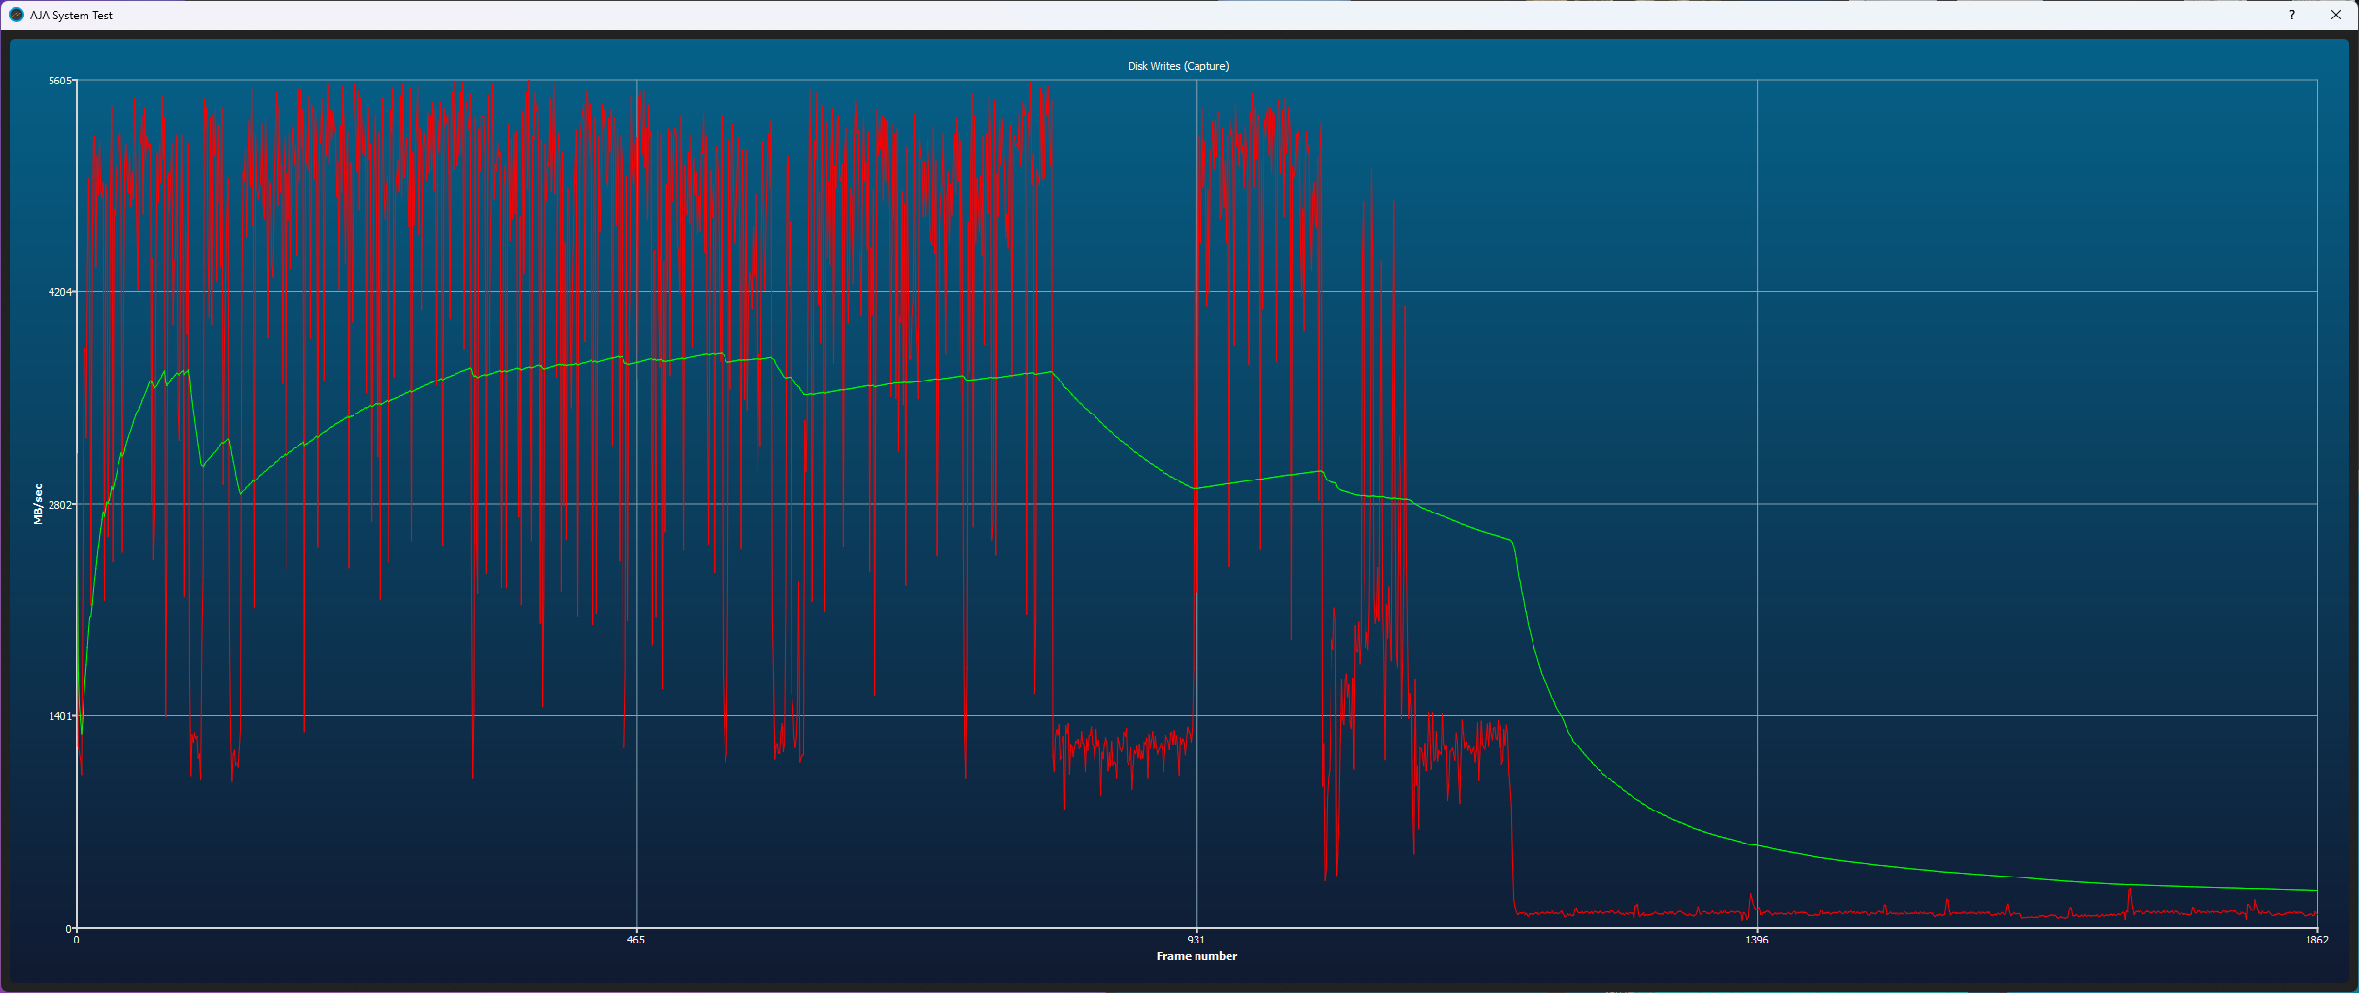Click the 4204 tick label on Y axis
The height and width of the screenshot is (993, 2359).
point(60,292)
